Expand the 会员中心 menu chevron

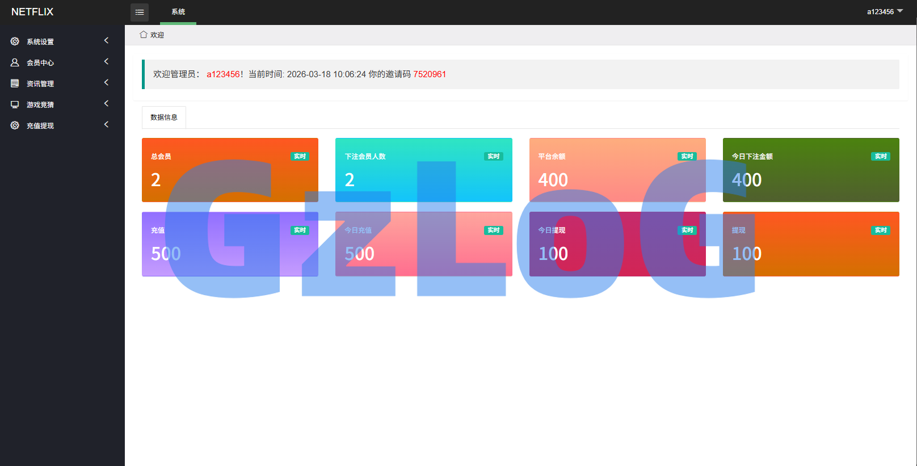[106, 62]
